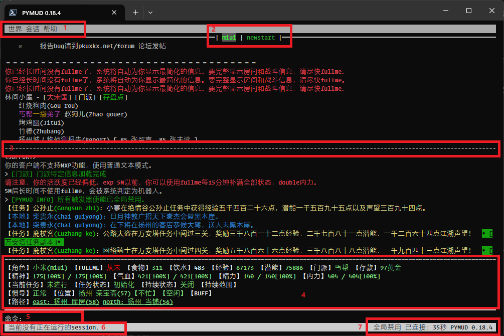Open the 帮助 menu
This screenshot has width=504, height=336.
pos(50,29)
